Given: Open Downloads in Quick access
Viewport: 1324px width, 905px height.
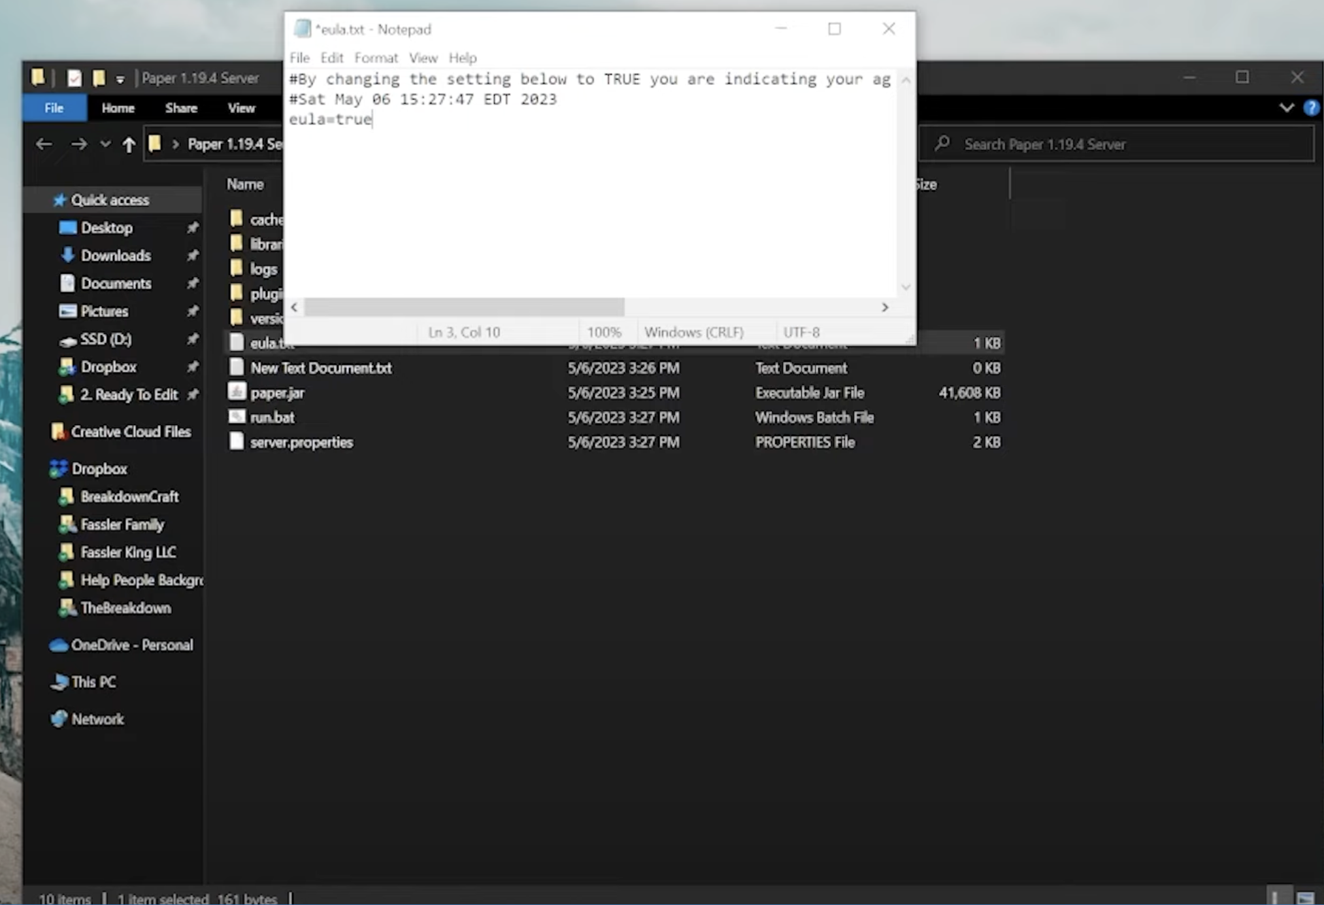Looking at the screenshot, I should tap(116, 256).
